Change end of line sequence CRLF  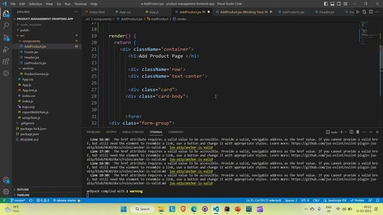tap(316, 201)
